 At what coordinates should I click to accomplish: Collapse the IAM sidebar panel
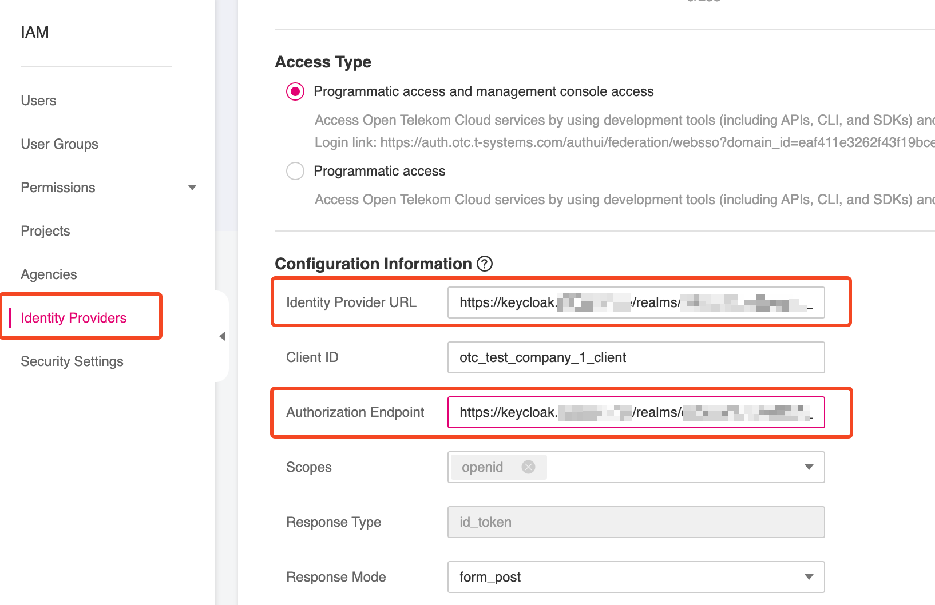click(x=222, y=336)
